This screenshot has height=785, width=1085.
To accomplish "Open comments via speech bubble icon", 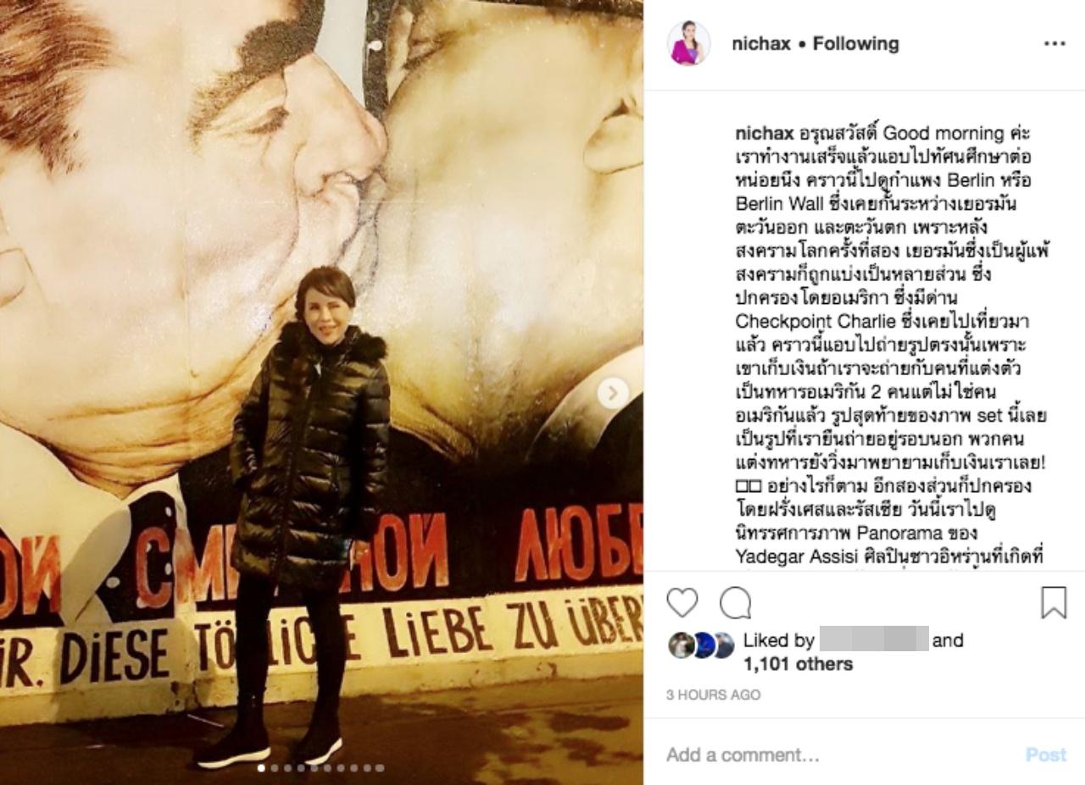I will (735, 603).
